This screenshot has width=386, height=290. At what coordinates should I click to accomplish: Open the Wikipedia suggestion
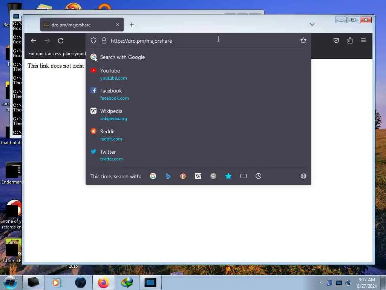[x=198, y=115]
